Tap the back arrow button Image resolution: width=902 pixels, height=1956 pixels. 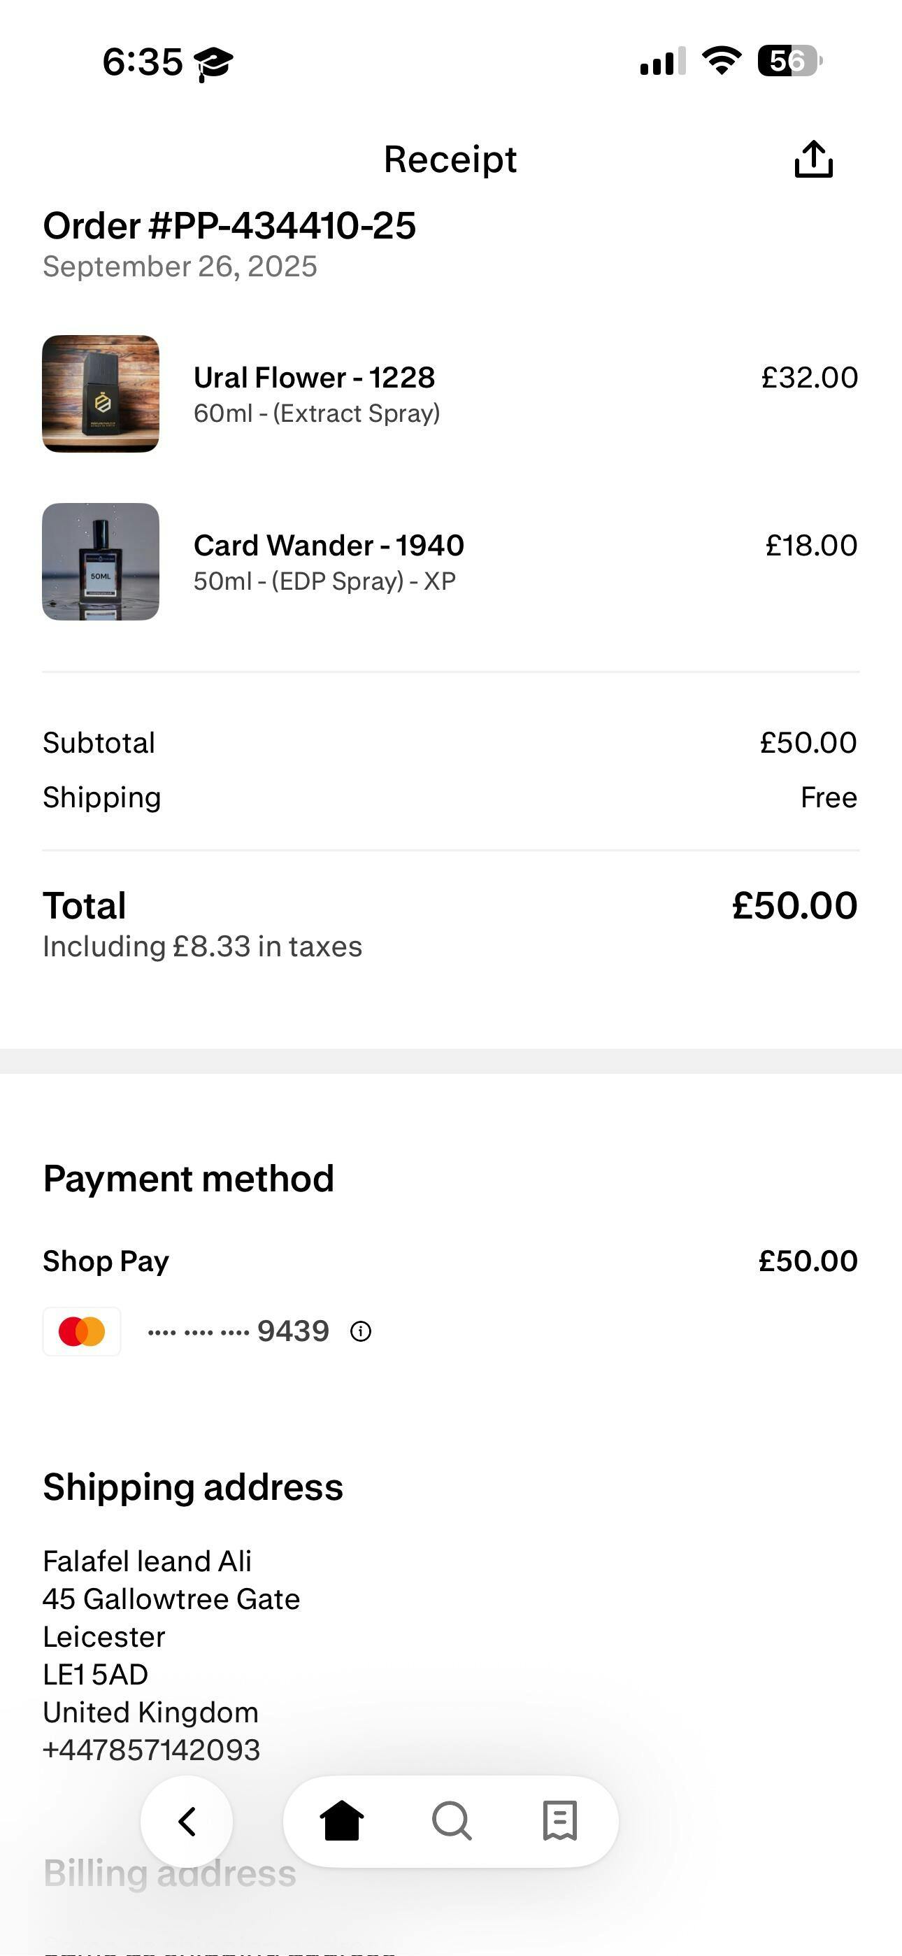pos(187,1821)
